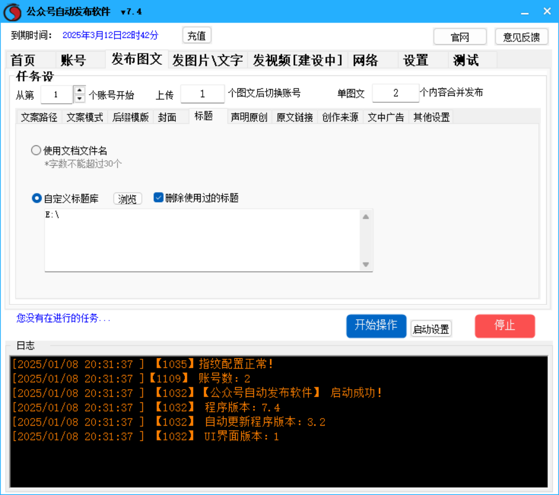The height and width of the screenshot is (495, 559).
Task: Select the 文案模式 sub-tab
Action: point(85,117)
